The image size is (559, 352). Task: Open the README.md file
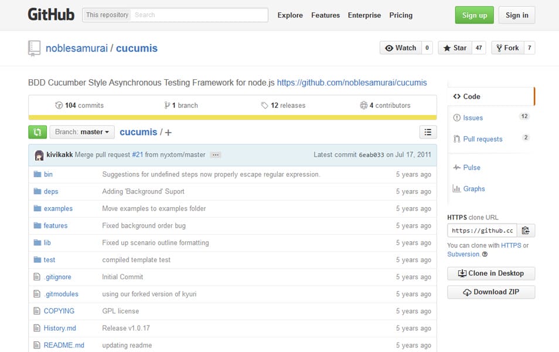64,345
